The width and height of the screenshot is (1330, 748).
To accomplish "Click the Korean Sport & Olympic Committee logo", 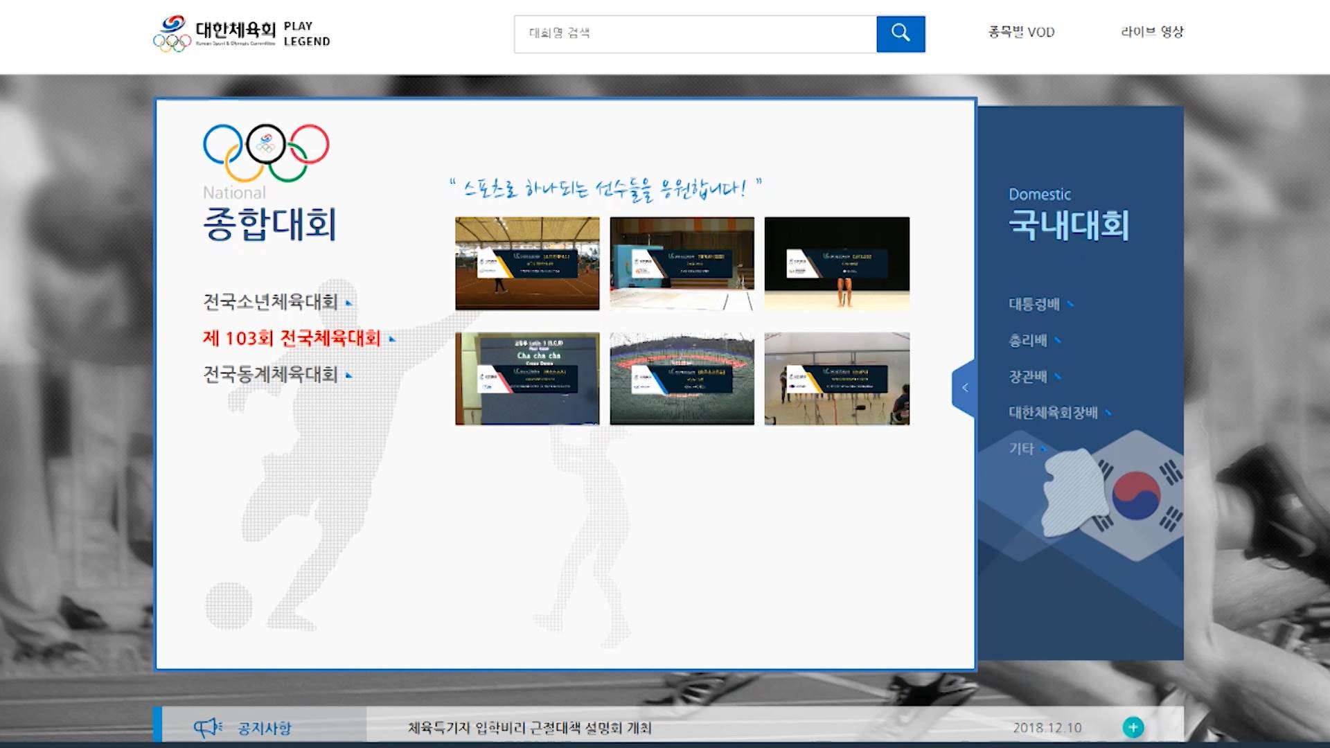I will 215,33.
